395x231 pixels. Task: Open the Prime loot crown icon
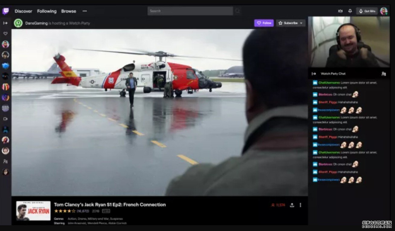coord(340,11)
